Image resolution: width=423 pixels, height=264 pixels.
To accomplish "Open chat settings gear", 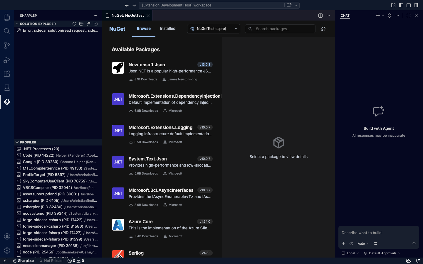I will point(390,16).
